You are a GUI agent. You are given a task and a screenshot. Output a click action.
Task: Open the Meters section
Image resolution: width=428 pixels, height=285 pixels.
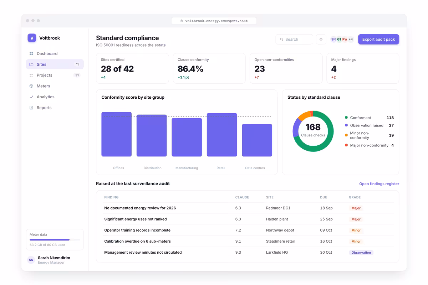click(x=55, y=86)
